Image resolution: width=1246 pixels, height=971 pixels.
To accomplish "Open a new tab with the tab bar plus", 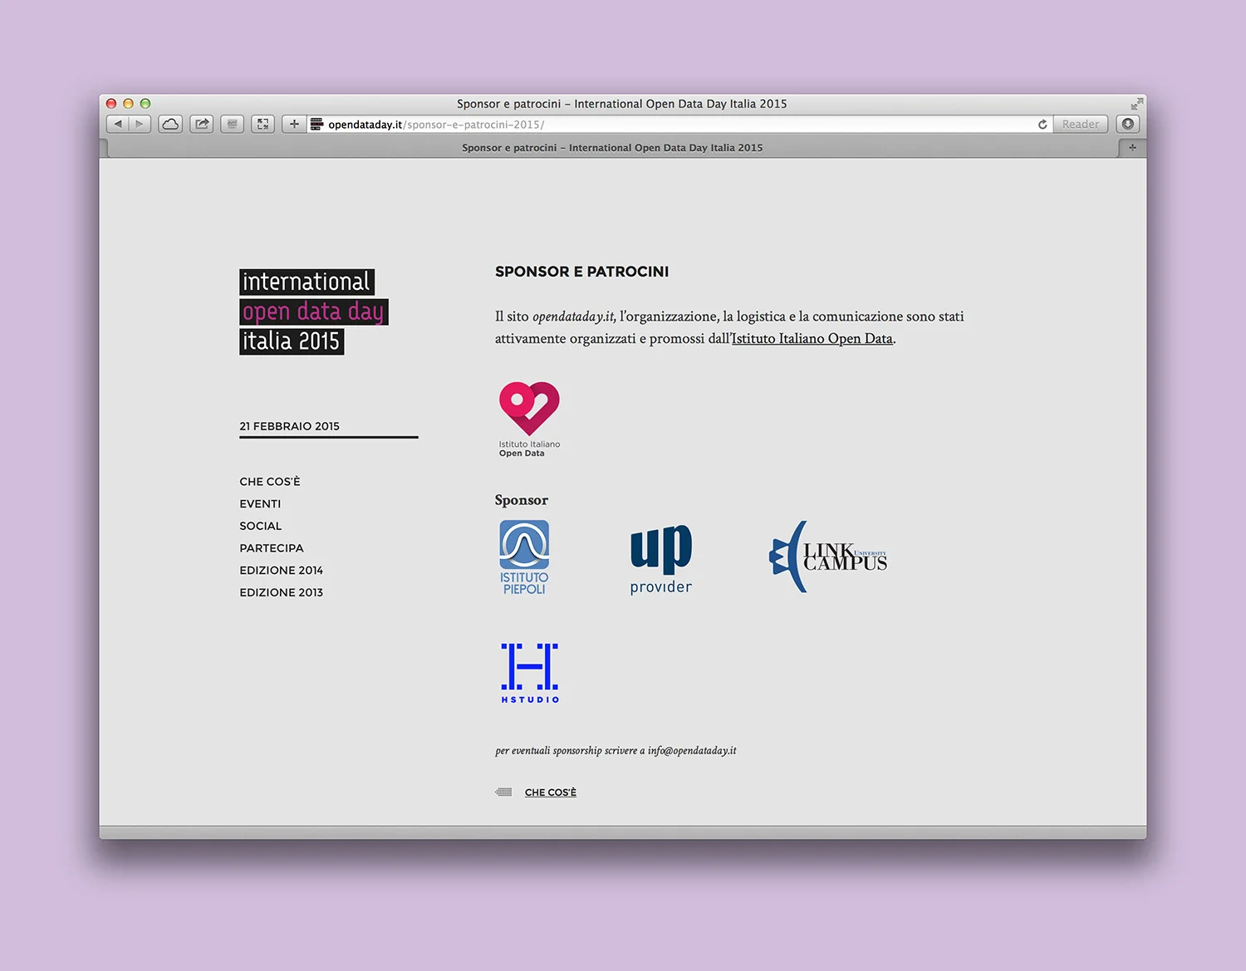I will [x=1132, y=148].
